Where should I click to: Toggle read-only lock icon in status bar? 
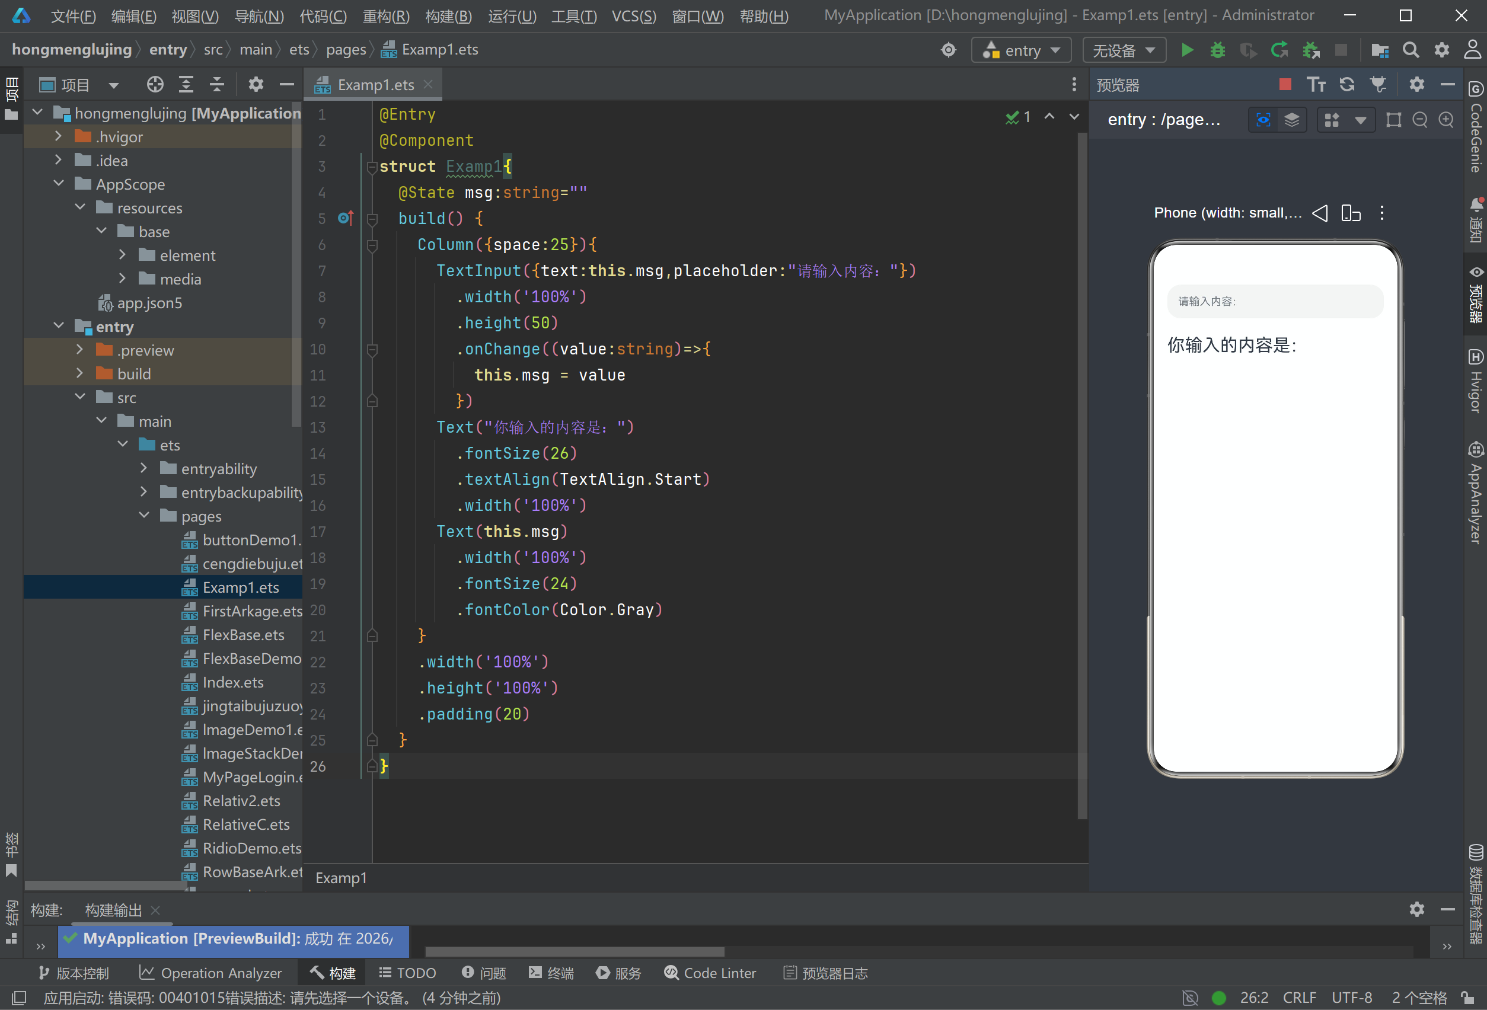click(x=1468, y=998)
